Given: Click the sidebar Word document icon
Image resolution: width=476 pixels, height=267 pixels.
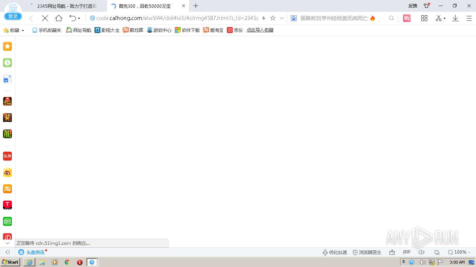Looking at the screenshot, I should tap(7, 79).
